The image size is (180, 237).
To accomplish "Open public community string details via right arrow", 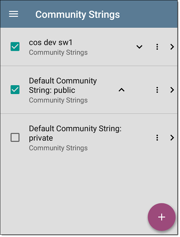I will tap(172, 90).
